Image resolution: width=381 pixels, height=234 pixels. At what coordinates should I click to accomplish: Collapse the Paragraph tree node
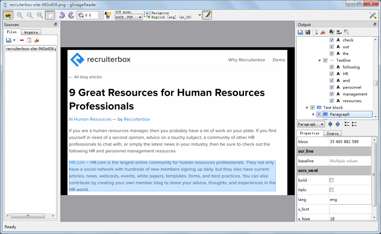313,114
